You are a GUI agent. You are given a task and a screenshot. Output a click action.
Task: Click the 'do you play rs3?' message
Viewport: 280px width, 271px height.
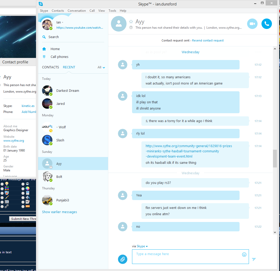point(195,183)
